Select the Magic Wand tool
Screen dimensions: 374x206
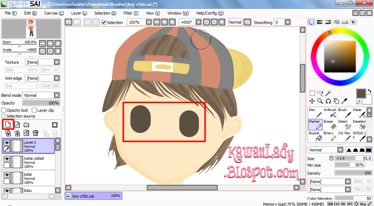(x=328, y=93)
